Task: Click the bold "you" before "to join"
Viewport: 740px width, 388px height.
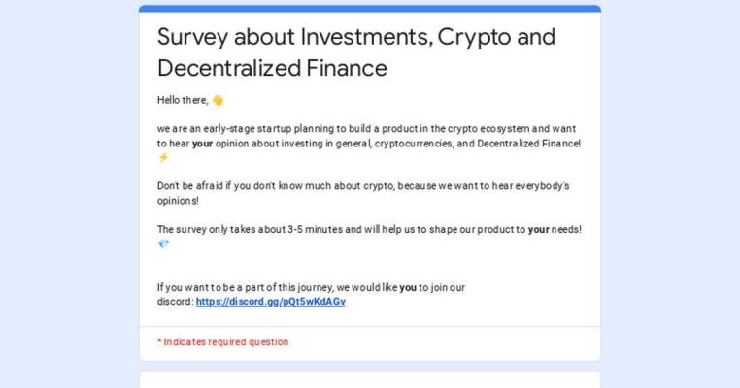Action: pyautogui.click(x=408, y=288)
